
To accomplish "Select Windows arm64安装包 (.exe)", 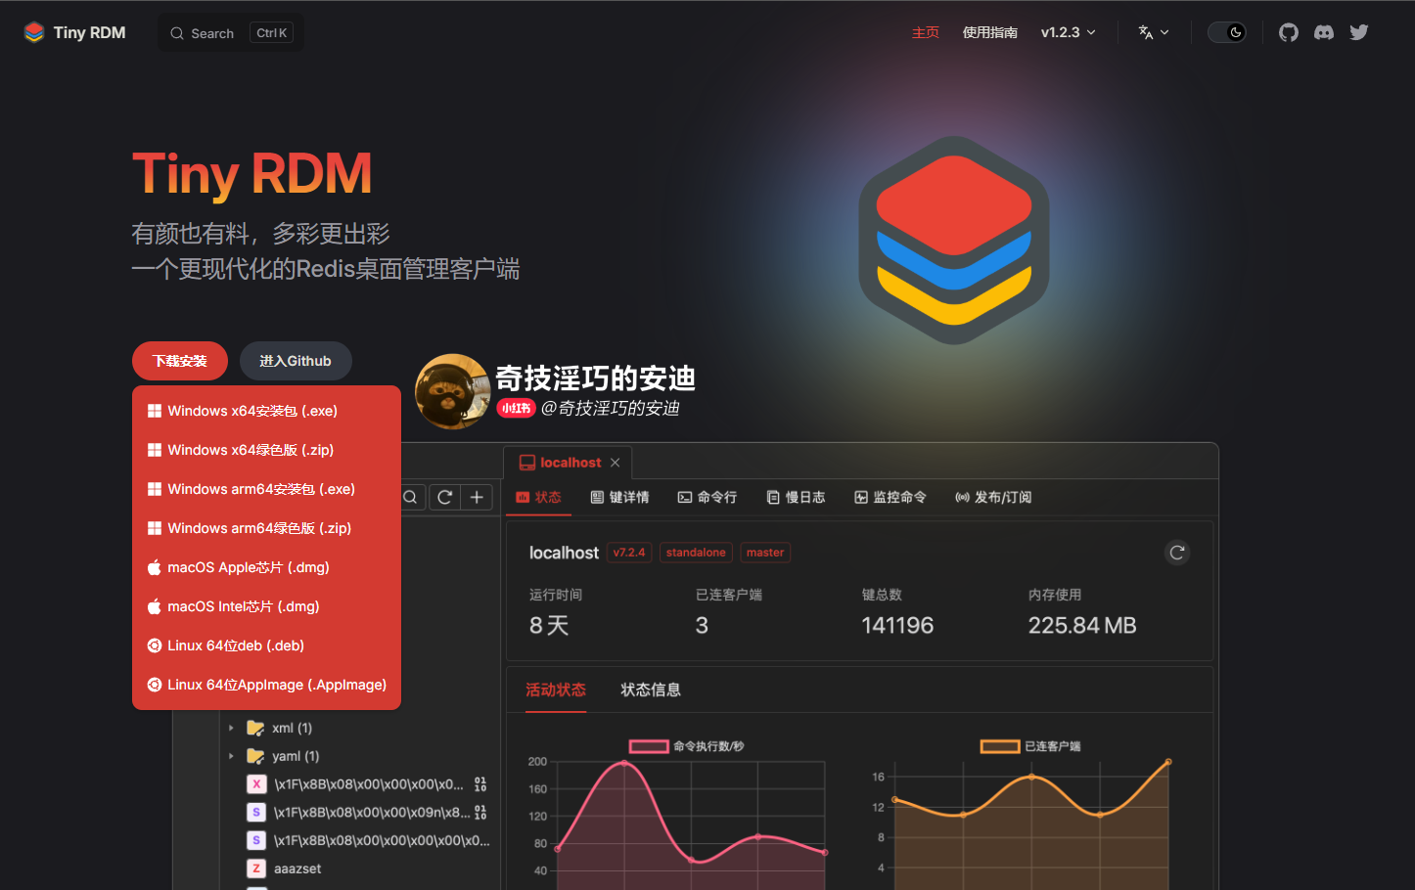I will pos(266,489).
